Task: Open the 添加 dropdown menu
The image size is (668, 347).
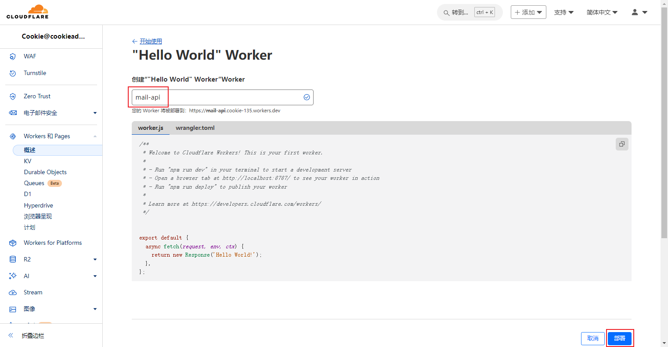Action: click(528, 12)
